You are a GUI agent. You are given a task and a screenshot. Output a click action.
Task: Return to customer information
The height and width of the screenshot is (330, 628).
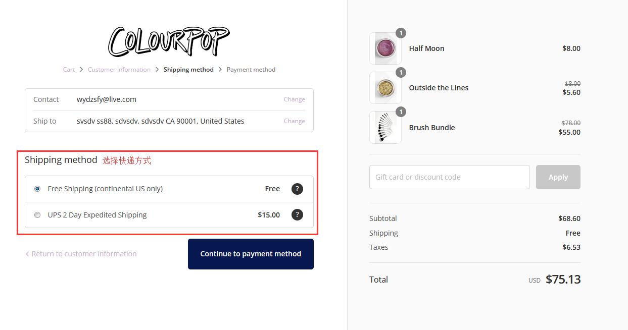tap(81, 254)
